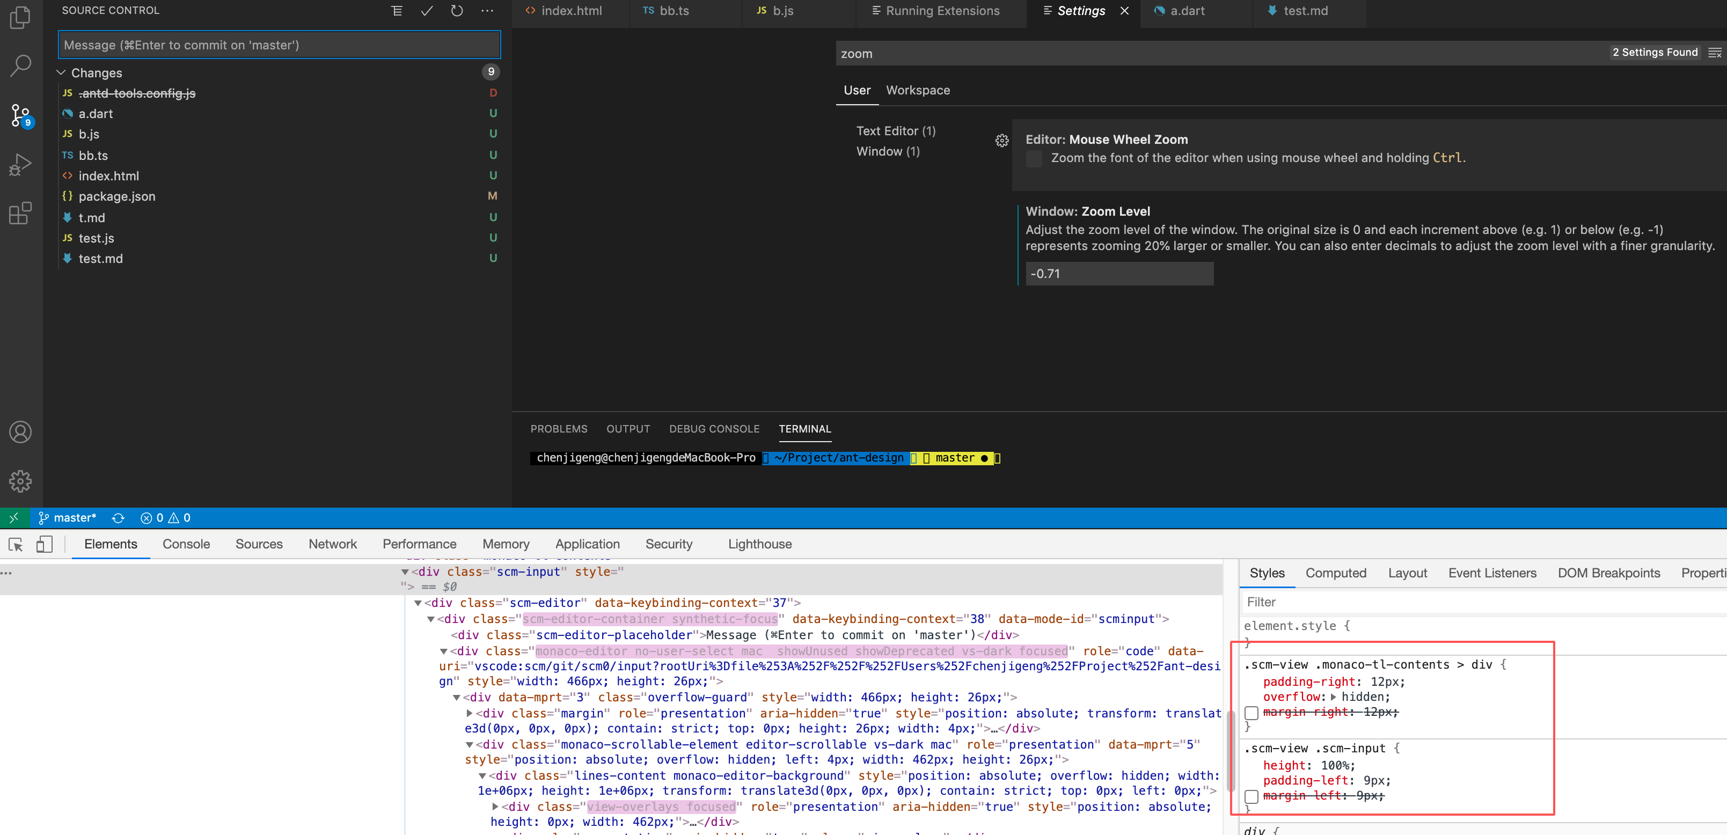Switch to the Computed tab in DevTools
The width and height of the screenshot is (1727, 835).
pos(1335,573)
